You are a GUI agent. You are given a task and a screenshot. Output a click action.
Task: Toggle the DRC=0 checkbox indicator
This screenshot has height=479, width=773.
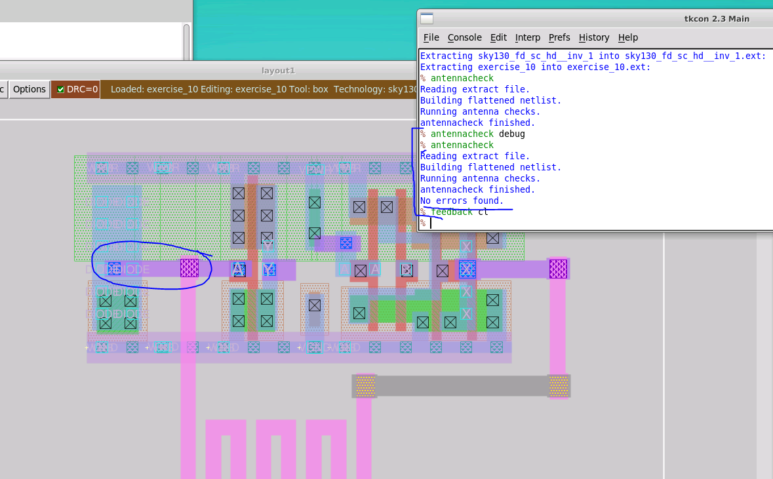tap(60, 89)
